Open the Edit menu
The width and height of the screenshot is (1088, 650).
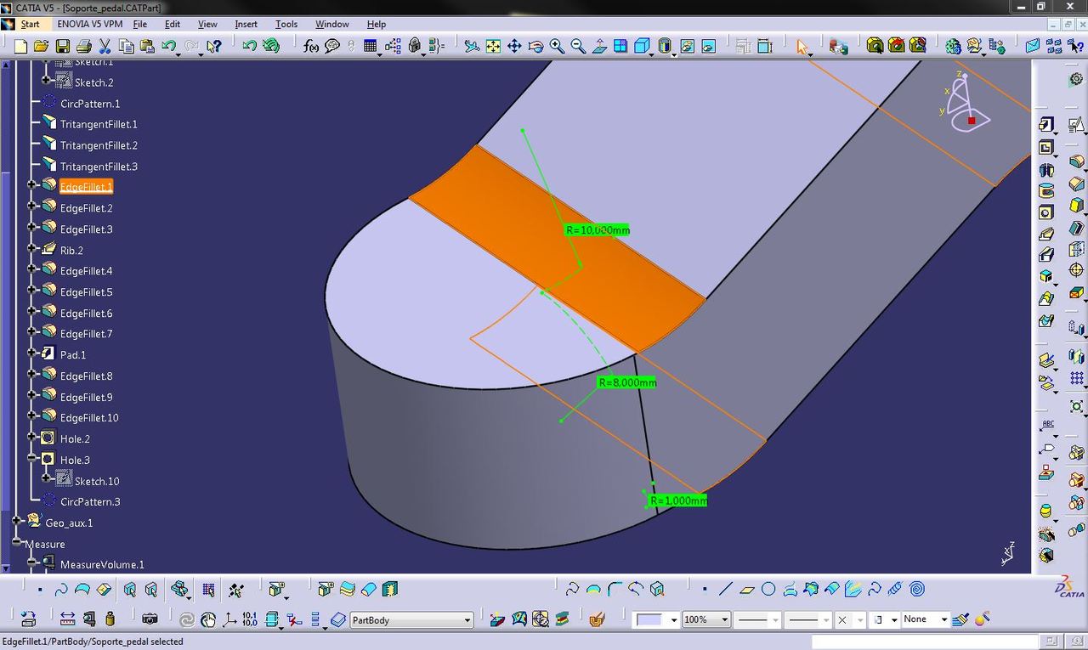click(x=173, y=24)
